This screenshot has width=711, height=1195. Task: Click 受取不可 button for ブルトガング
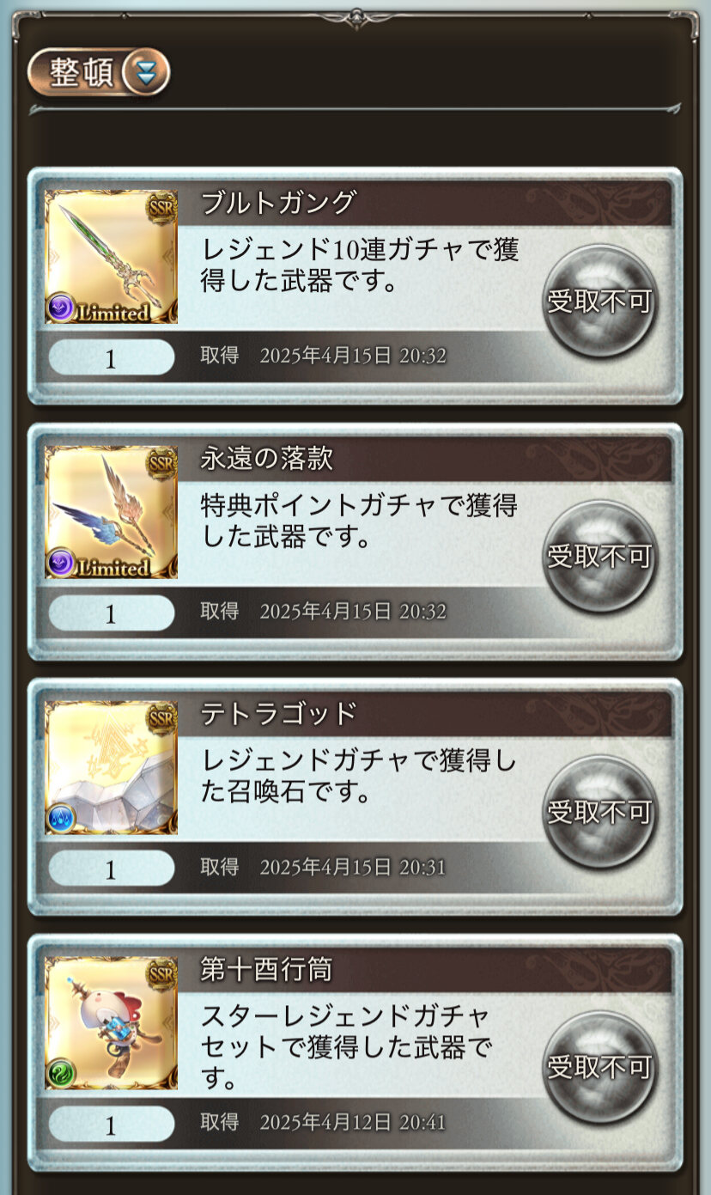point(600,301)
